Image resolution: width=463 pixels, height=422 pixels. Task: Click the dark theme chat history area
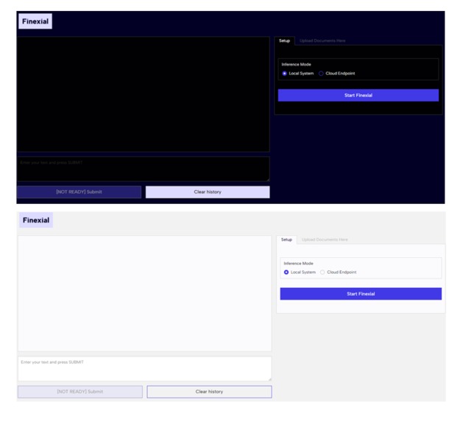click(x=144, y=94)
